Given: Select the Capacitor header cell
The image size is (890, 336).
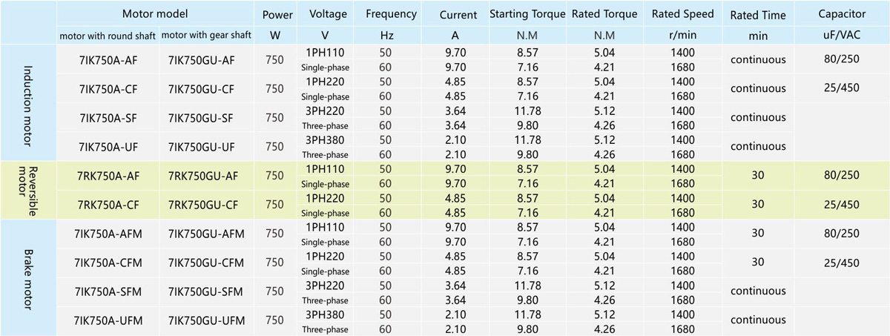Looking at the screenshot, I should [841, 15].
